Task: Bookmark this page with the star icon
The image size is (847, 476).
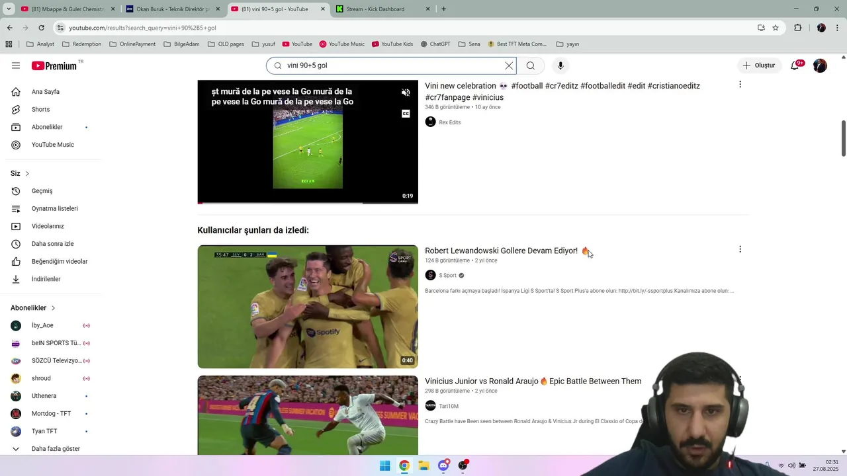Action: tap(776, 28)
